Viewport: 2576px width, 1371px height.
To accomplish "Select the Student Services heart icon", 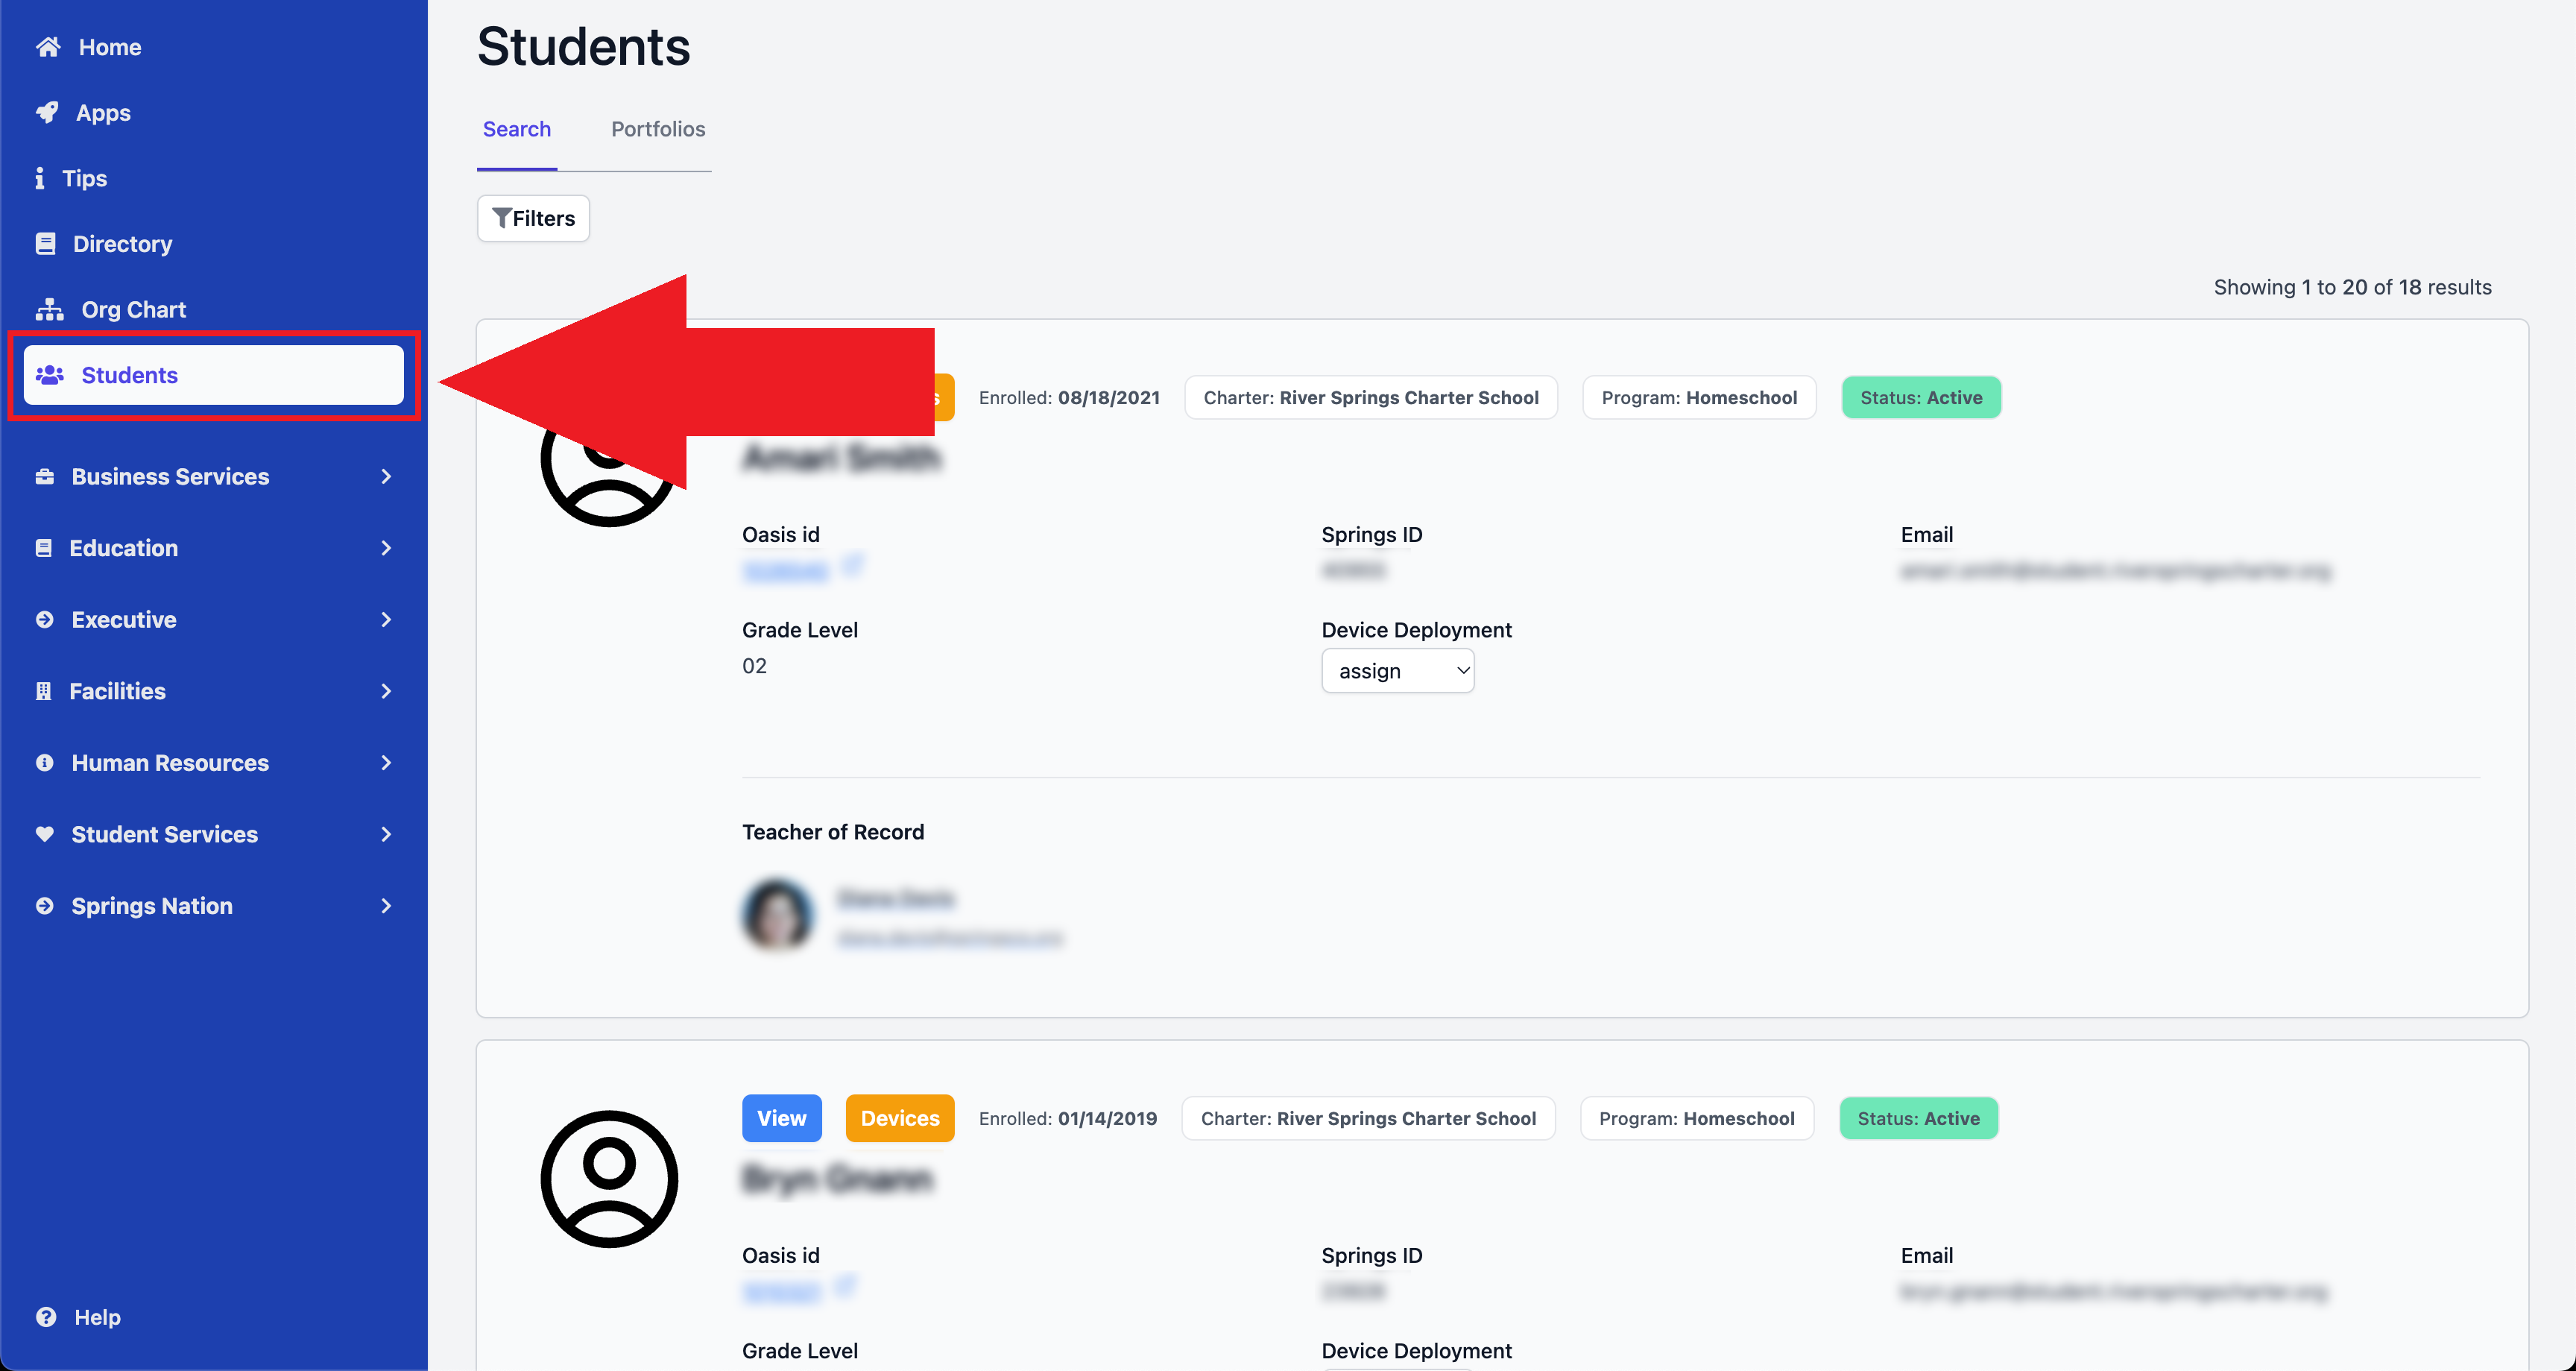I will click(45, 834).
